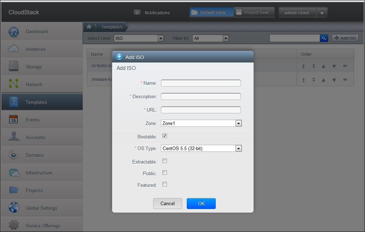The height and width of the screenshot is (232, 365).
Task: Uncheck the Bootable checkbox
Action: click(x=164, y=136)
